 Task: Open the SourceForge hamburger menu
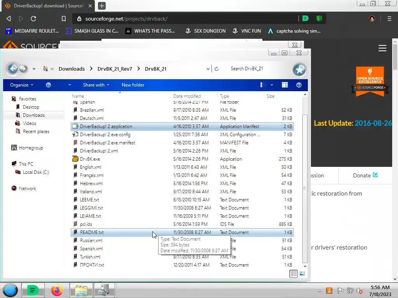[x=382, y=48]
